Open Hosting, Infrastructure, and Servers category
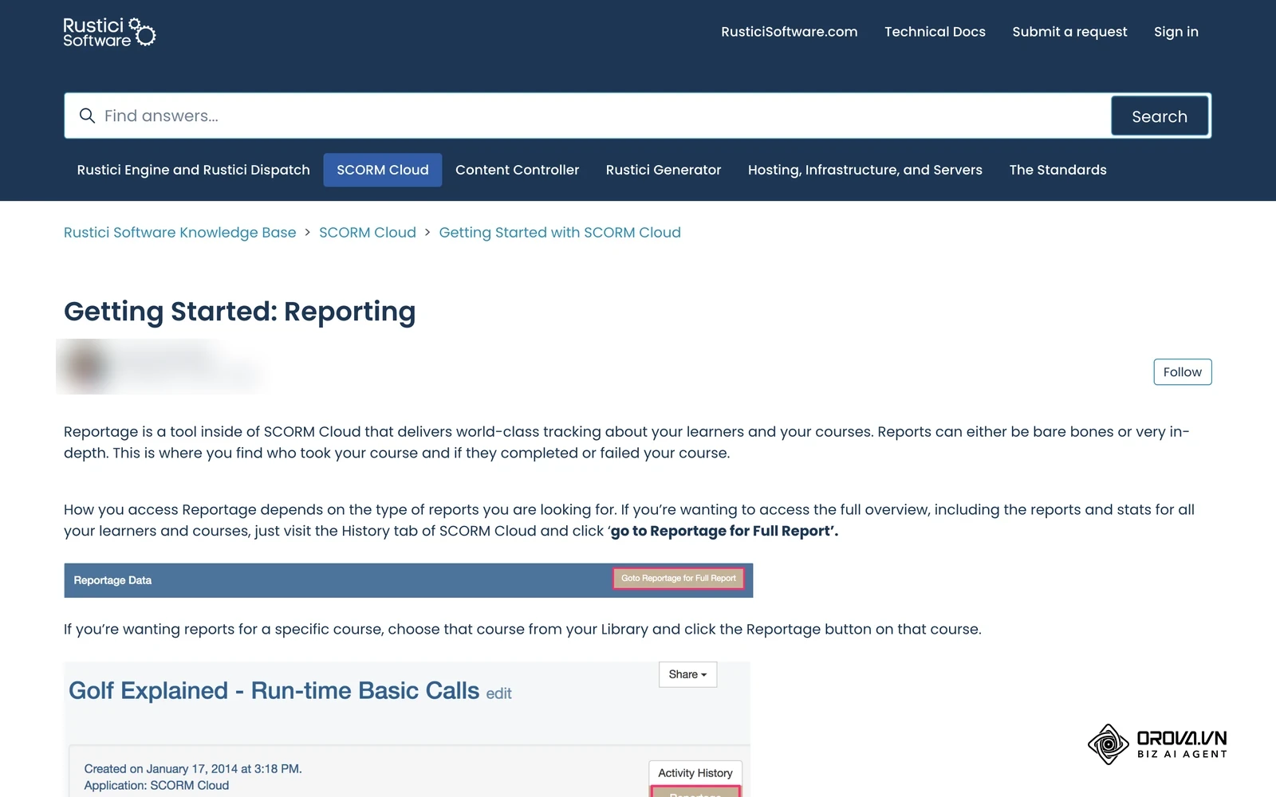The width and height of the screenshot is (1276, 797). 865,170
